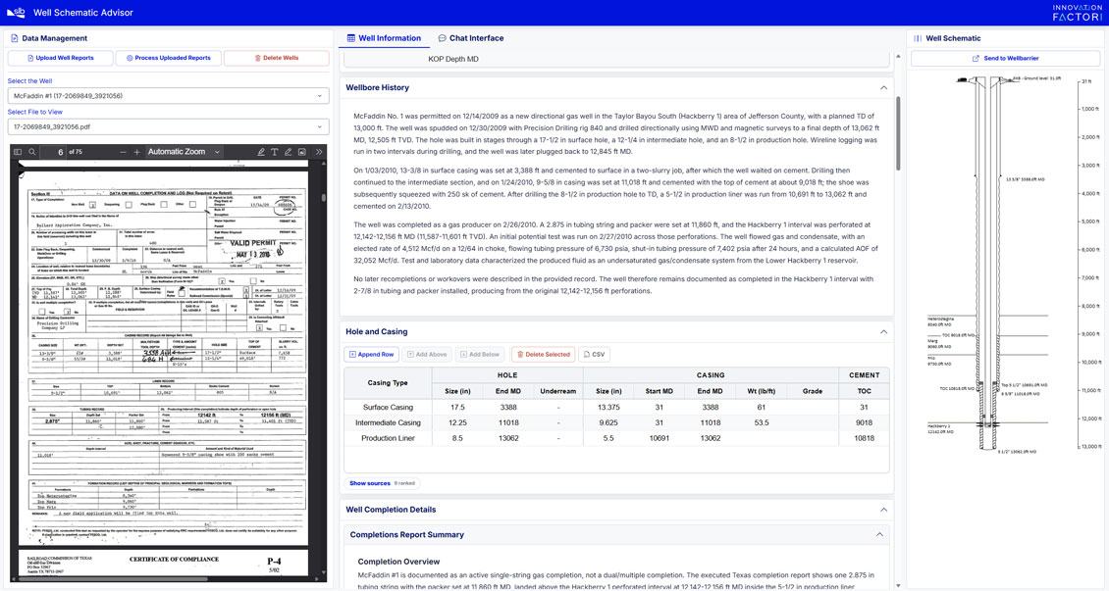
Task: Open the PDF search magnifier tool
Action: pyautogui.click(x=32, y=152)
